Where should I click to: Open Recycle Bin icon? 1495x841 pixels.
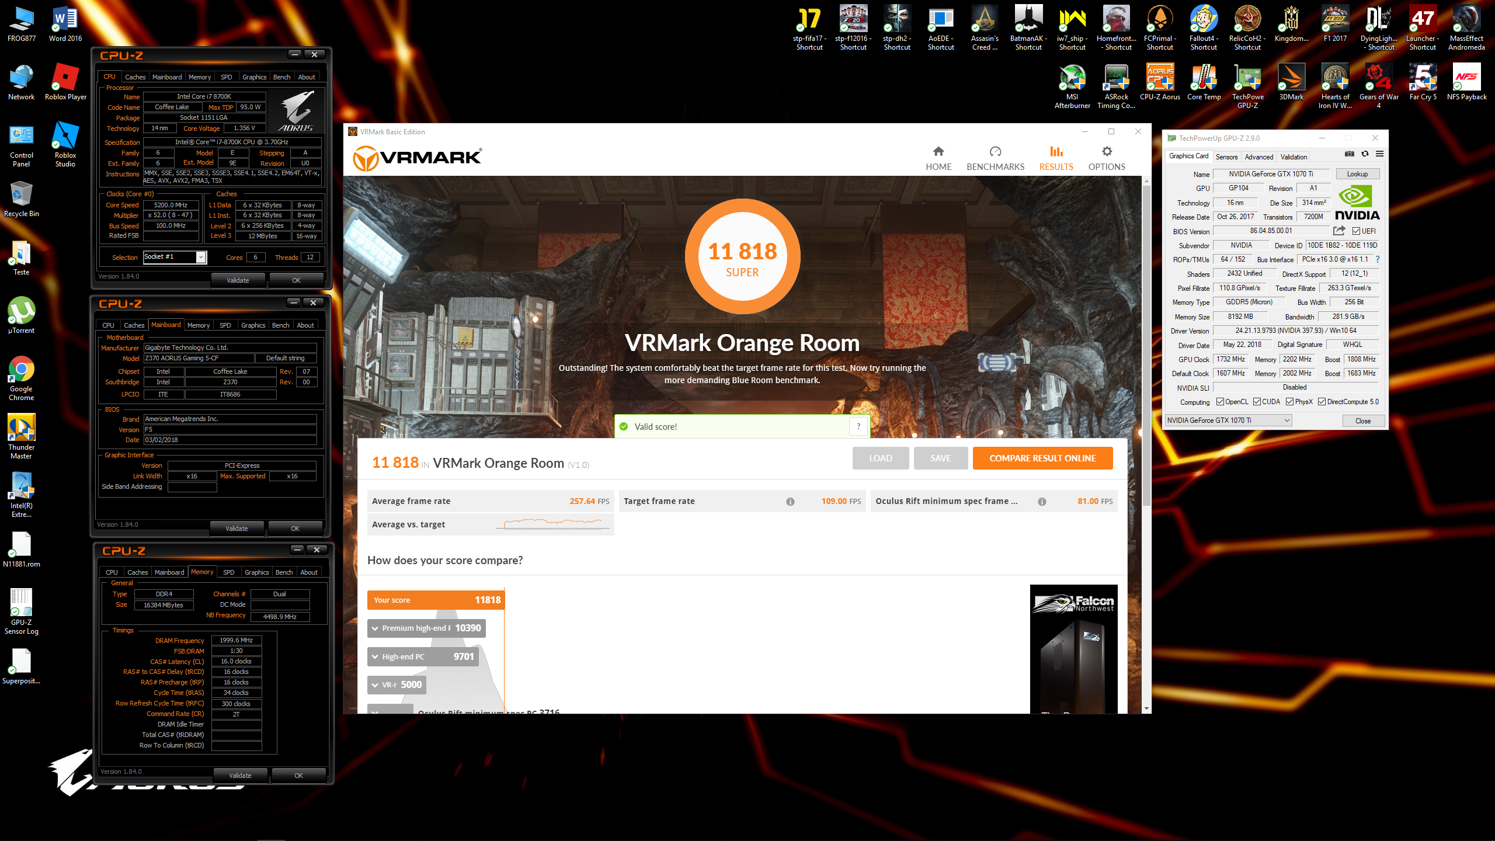(x=21, y=199)
